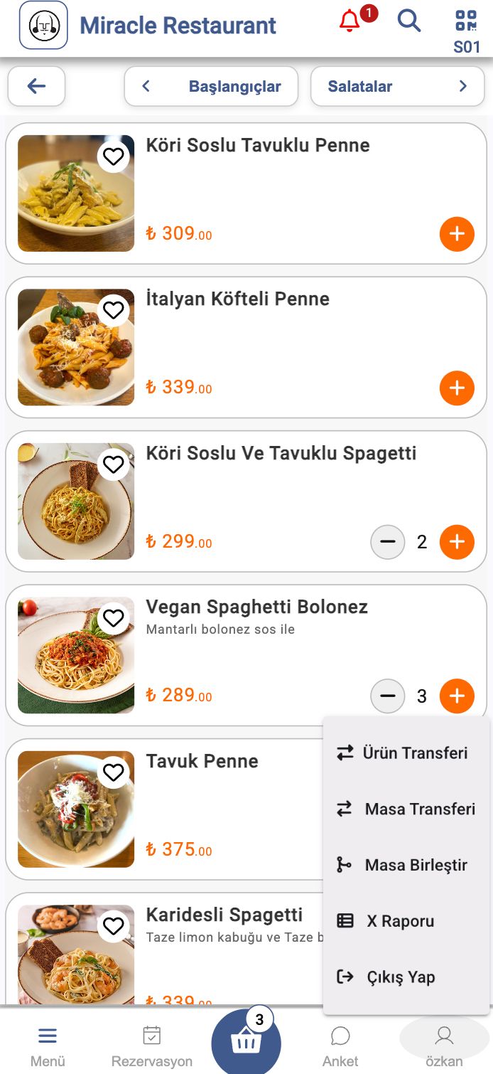Go to next category Salatalar
493x1074 pixels.
397,87
